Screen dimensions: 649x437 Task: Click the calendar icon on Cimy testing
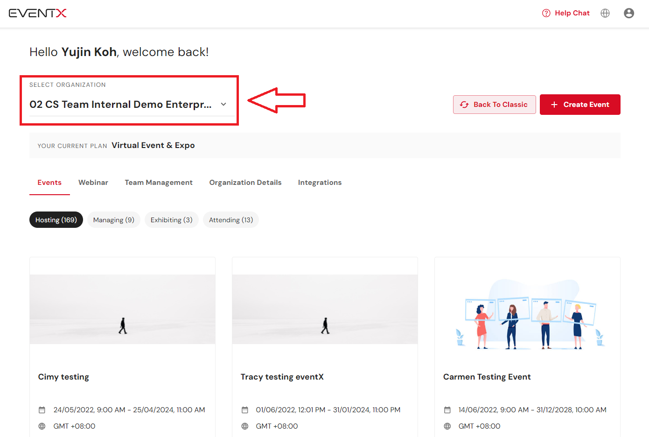(42, 410)
